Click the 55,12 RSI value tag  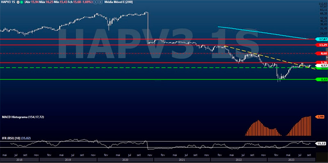coord(321,144)
